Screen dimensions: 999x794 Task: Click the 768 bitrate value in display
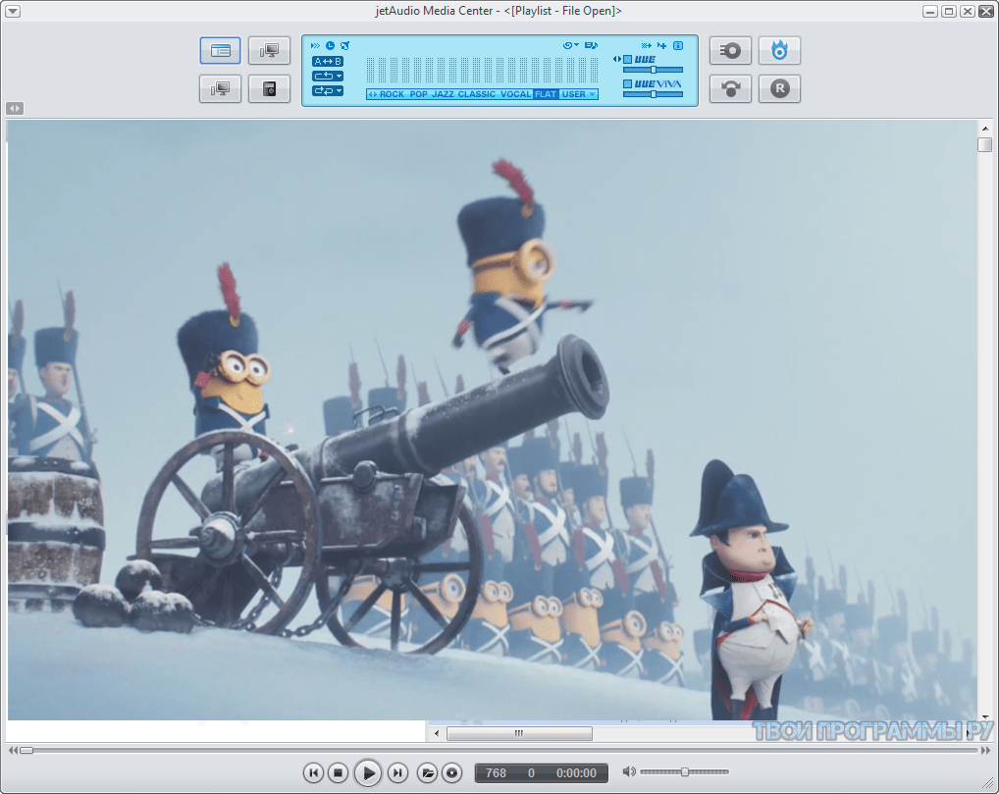click(496, 773)
